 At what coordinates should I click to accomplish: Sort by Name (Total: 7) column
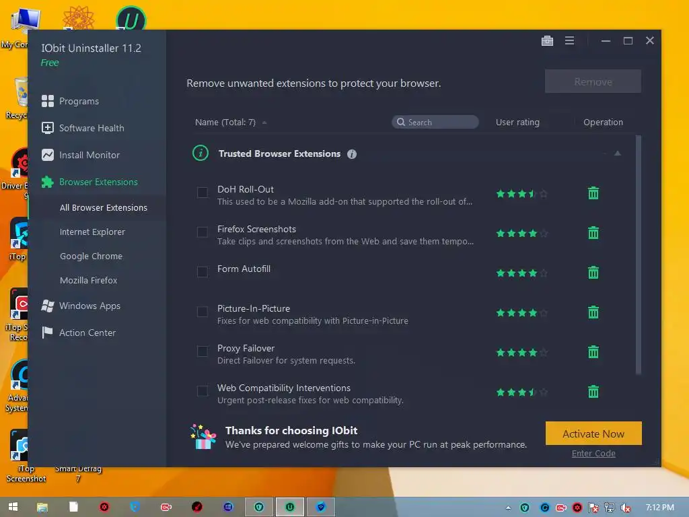pyautogui.click(x=225, y=123)
